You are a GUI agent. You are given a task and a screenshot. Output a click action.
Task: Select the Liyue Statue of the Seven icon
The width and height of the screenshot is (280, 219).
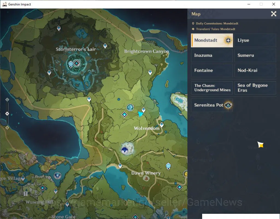[x=57, y=176]
